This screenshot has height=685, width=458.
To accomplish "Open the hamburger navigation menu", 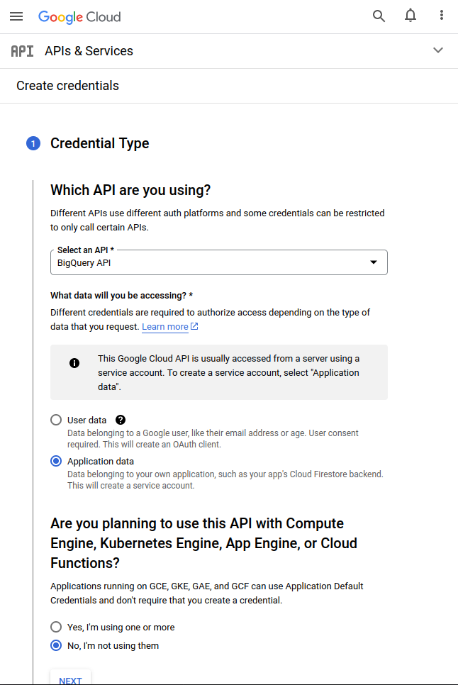I will coord(16,16).
